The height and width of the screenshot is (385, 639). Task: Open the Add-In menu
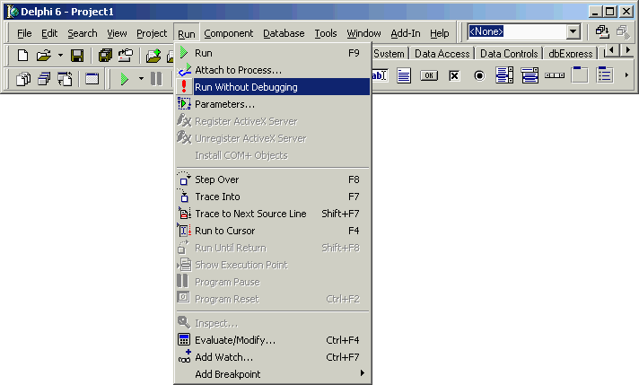tap(406, 33)
